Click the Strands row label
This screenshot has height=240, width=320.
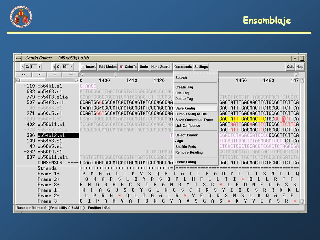47,168
